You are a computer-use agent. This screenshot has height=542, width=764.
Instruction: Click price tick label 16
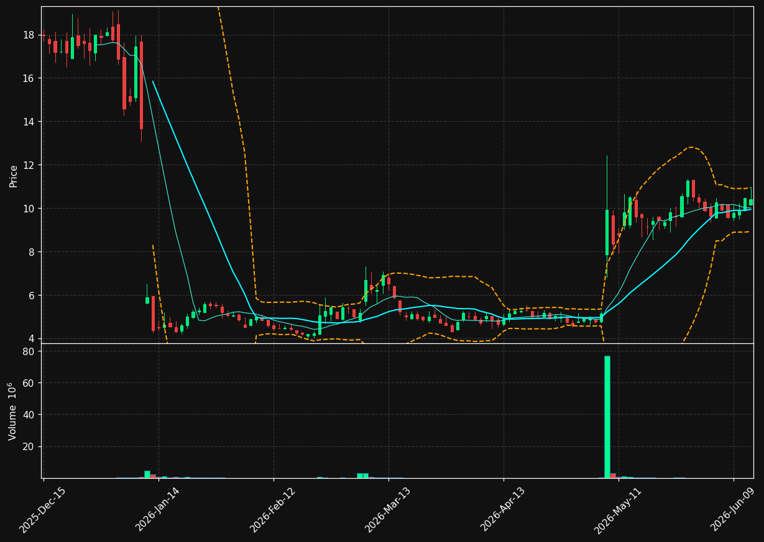(x=29, y=78)
